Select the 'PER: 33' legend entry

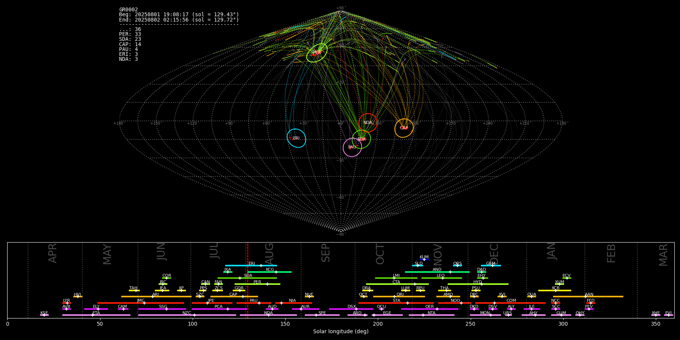(130, 34)
